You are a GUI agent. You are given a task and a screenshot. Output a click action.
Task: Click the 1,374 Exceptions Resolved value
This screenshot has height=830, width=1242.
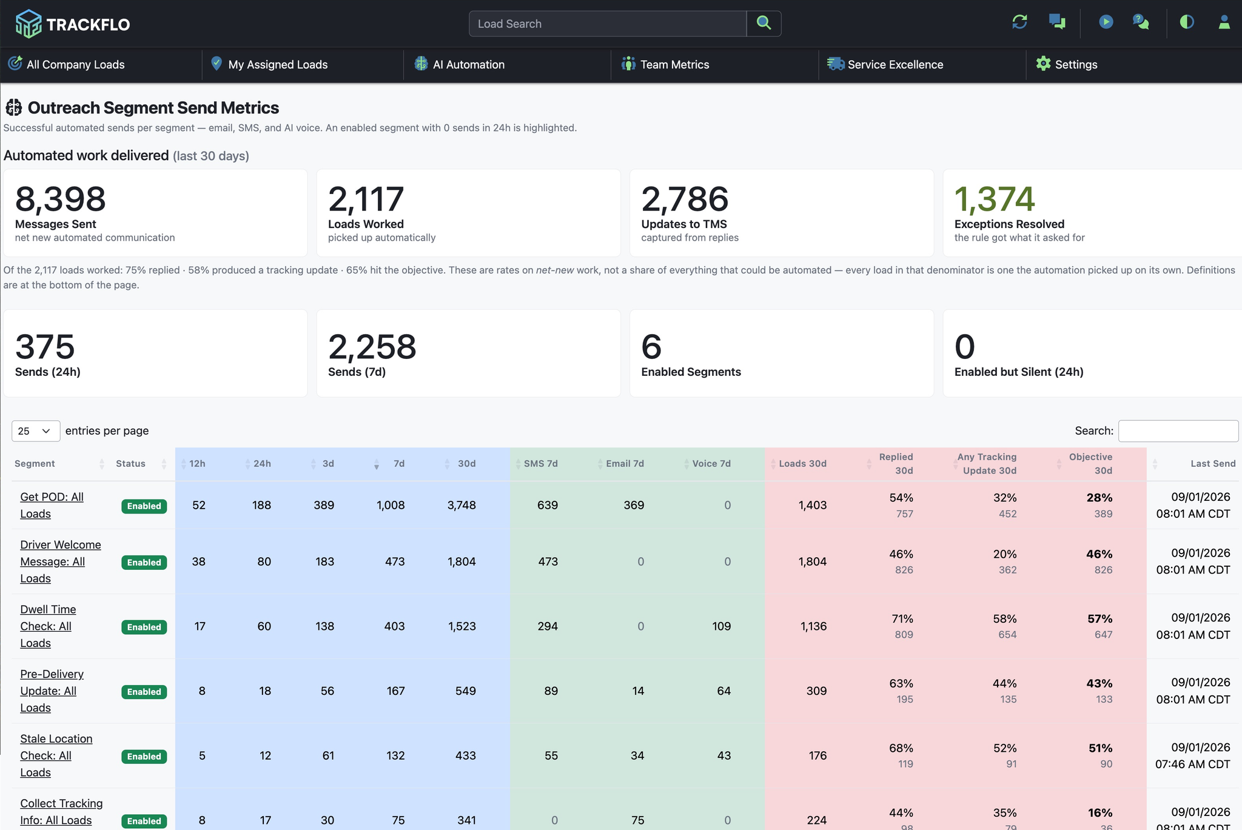995,199
